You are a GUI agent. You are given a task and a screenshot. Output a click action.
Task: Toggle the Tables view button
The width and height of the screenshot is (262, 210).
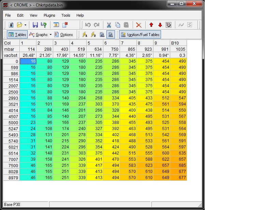point(17,34)
